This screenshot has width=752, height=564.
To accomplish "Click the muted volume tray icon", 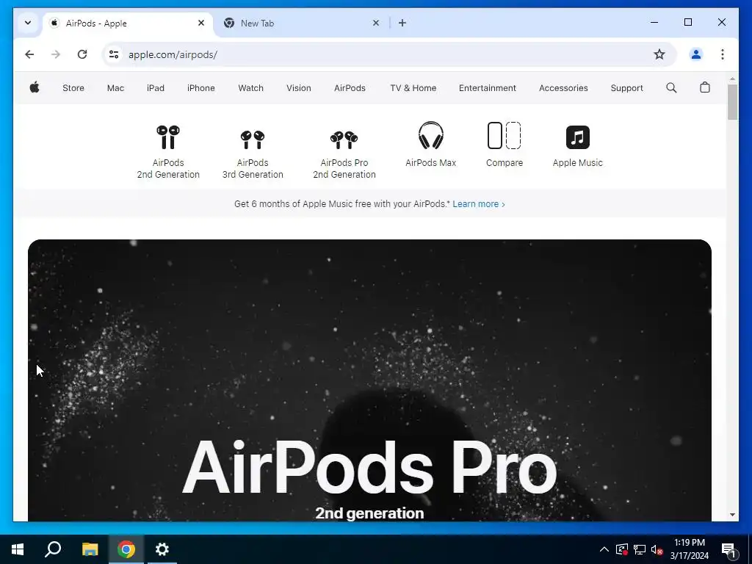I will [x=657, y=549].
